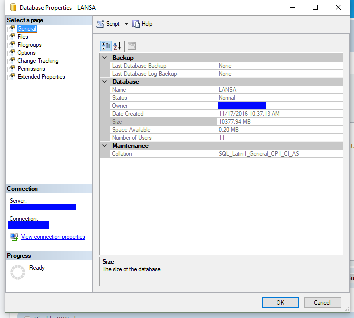Screen dimensions: 354x318
Task: Open the Files page
Action: (23, 37)
